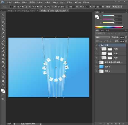
Task: Select the Blur tool
Action: [x=3, y=59]
